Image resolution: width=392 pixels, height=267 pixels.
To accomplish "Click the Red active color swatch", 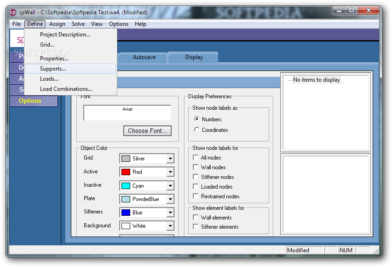I will pos(126,172).
